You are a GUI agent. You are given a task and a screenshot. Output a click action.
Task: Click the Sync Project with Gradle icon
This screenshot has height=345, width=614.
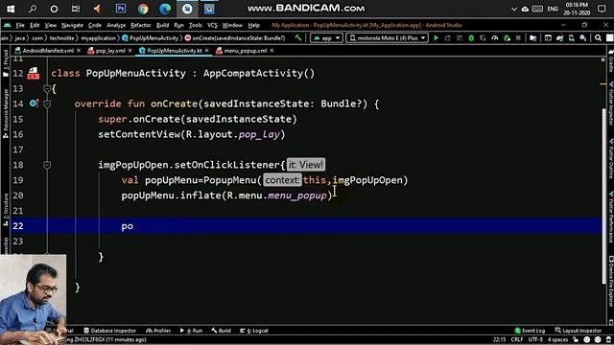coord(560,38)
